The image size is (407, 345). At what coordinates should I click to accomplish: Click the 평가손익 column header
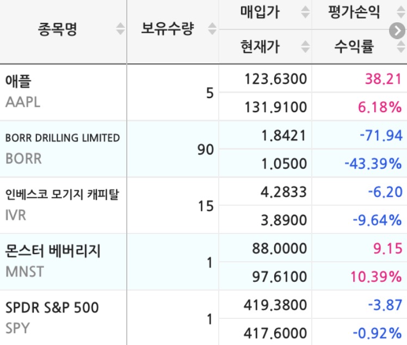click(354, 12)
